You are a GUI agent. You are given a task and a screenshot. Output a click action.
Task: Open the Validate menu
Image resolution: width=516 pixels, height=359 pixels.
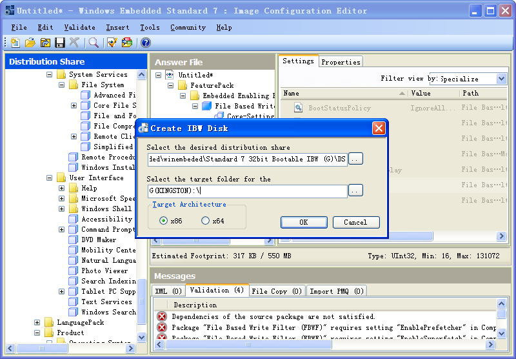pyautogui.click(x=79, y=27)
